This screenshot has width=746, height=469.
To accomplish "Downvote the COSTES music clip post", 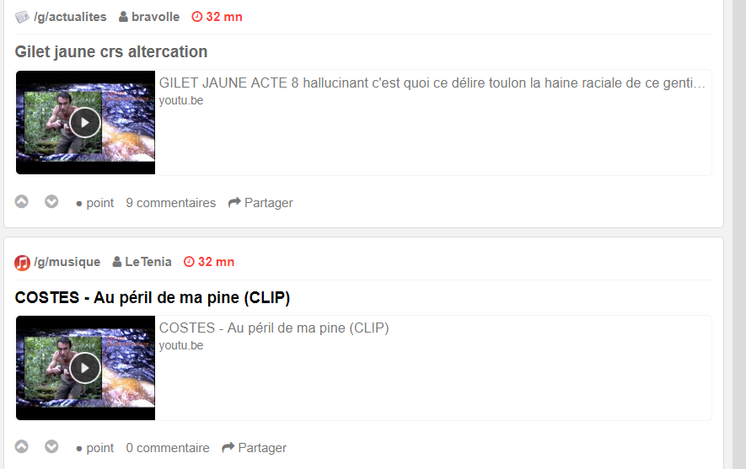I will pos(51,446).
